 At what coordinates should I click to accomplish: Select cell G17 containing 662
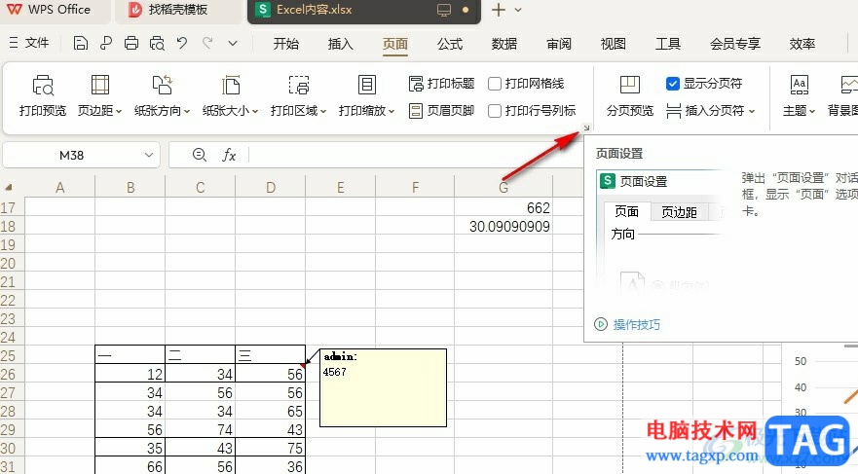[x=504, y=208]
